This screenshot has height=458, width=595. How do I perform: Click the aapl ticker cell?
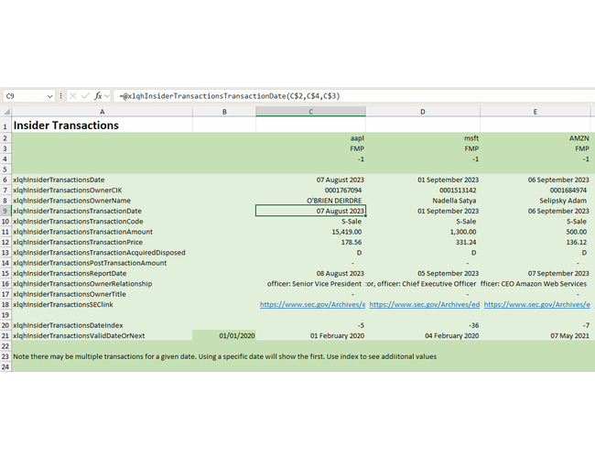click(x=311, y=138)
